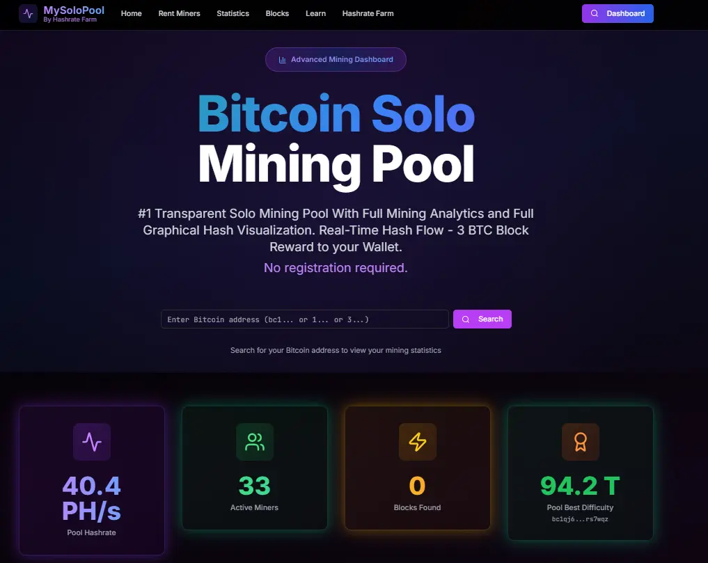Image resolution: width=708 pixels, height=563 pixels.
Task: Click the users icon above Active Miners
Action: click(255, 442)
